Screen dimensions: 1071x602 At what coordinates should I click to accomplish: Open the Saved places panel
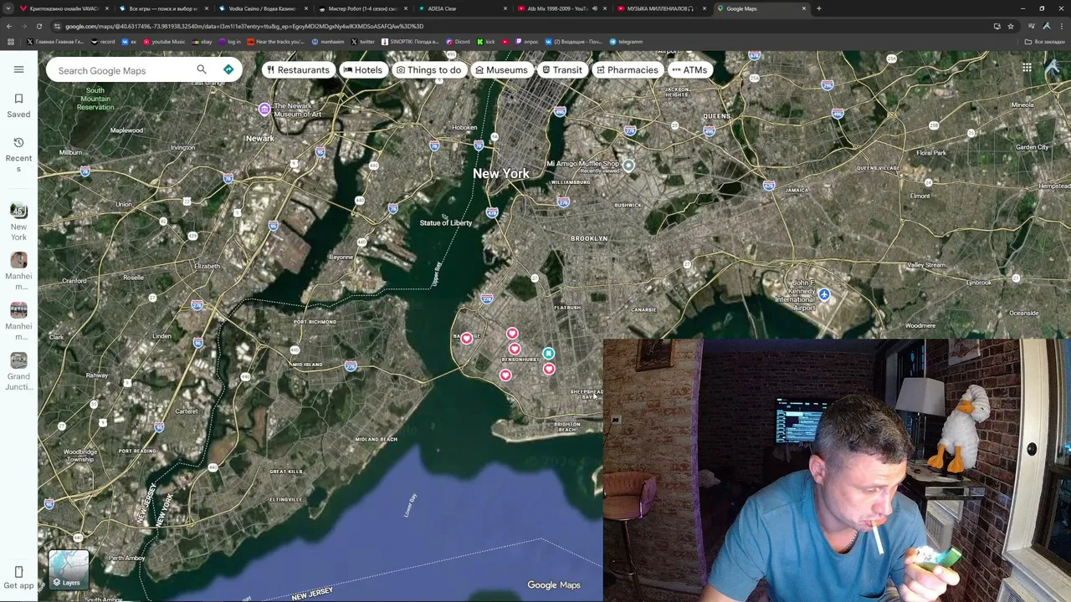(x=18, y=105)
